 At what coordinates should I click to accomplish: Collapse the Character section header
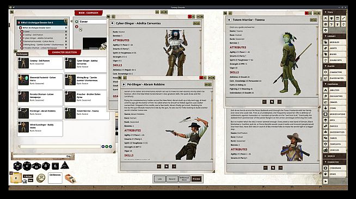(x=335, y=162)
